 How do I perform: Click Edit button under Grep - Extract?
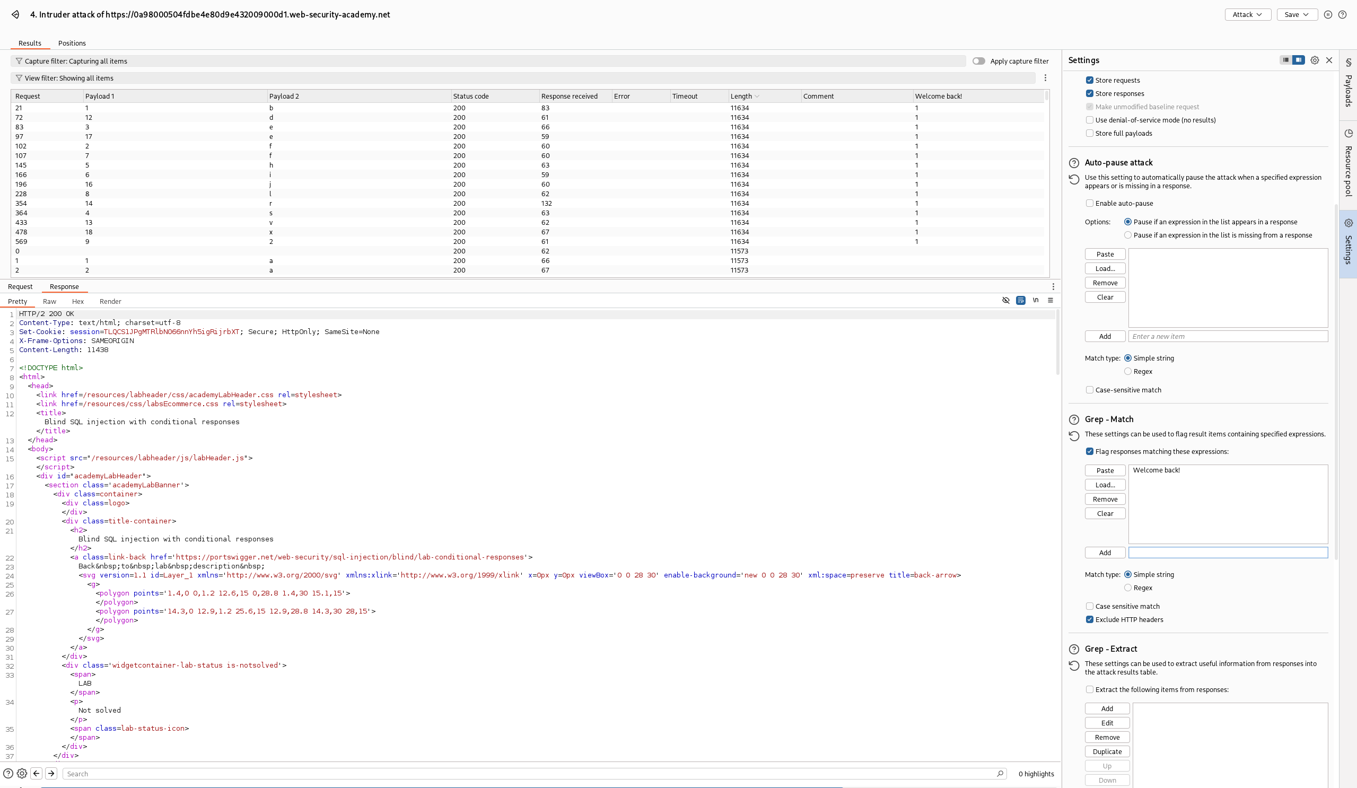(1107, 723)
